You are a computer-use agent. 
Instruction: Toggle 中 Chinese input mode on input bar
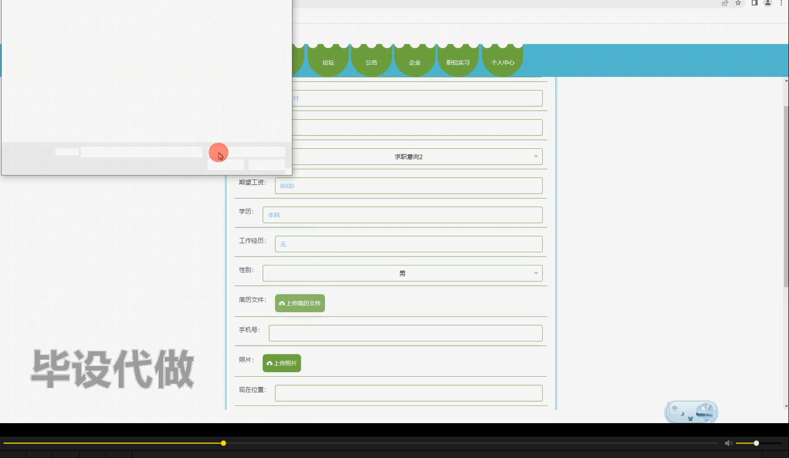675,408
